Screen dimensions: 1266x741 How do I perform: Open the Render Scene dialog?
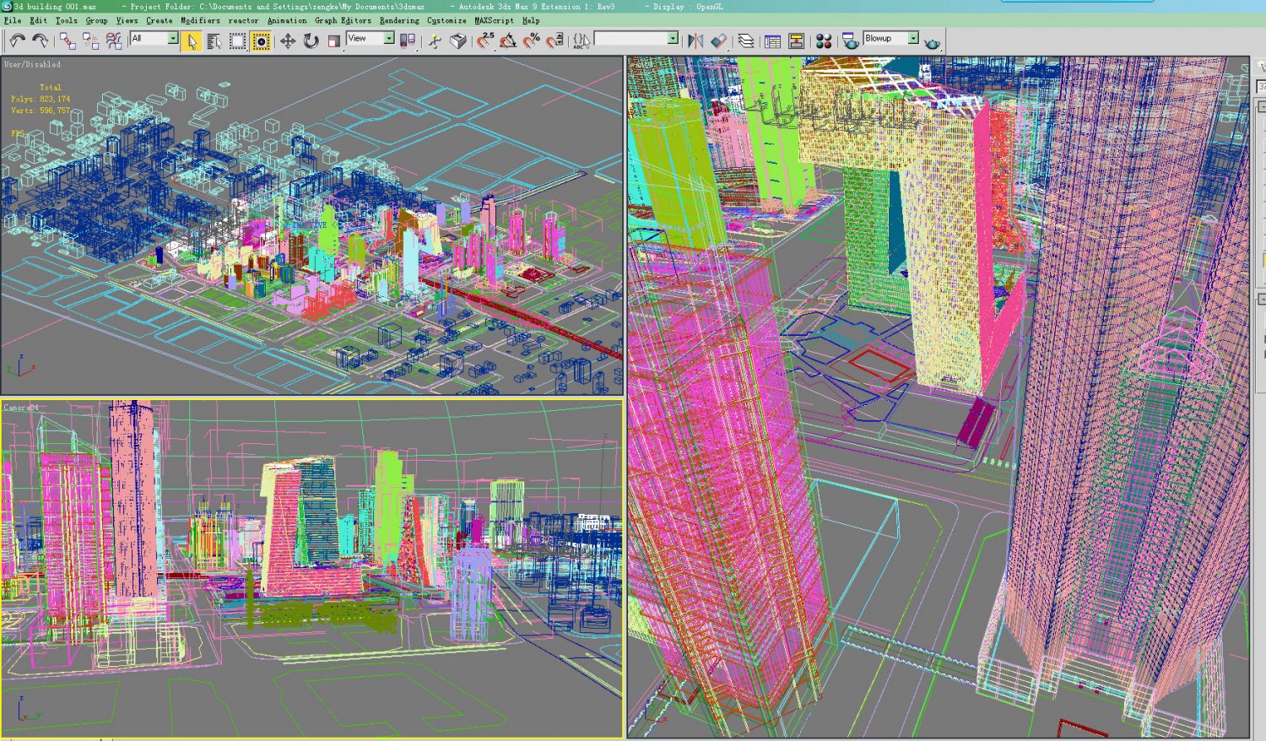click(x=849, y=38)
